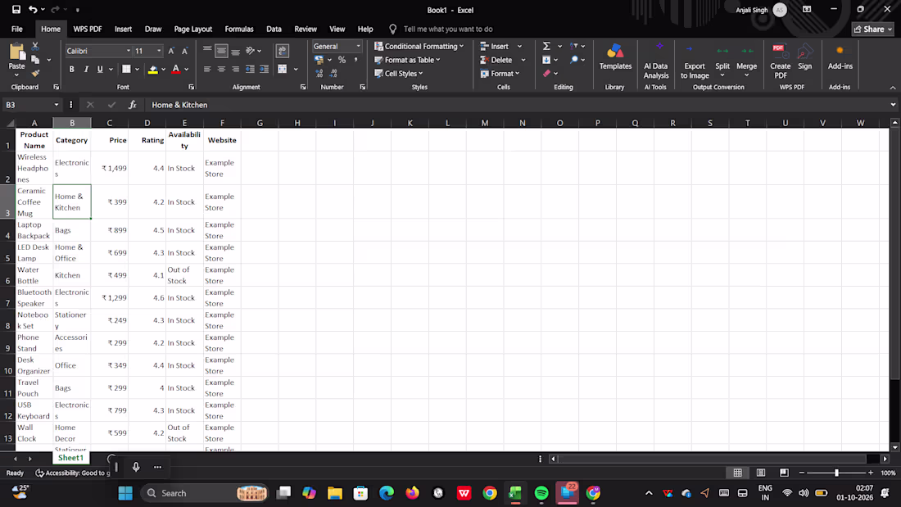Screen dimensions: 901x507
Task: Click Format in Cells group
Action: click(500, 74)
